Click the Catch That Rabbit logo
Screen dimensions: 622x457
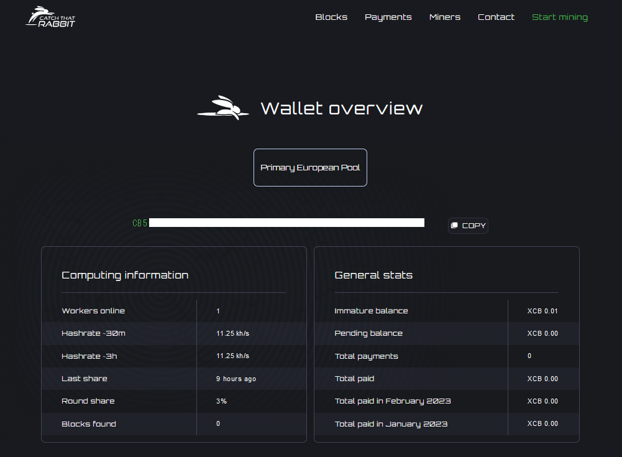pyautogui.click(x=50, y=17)
